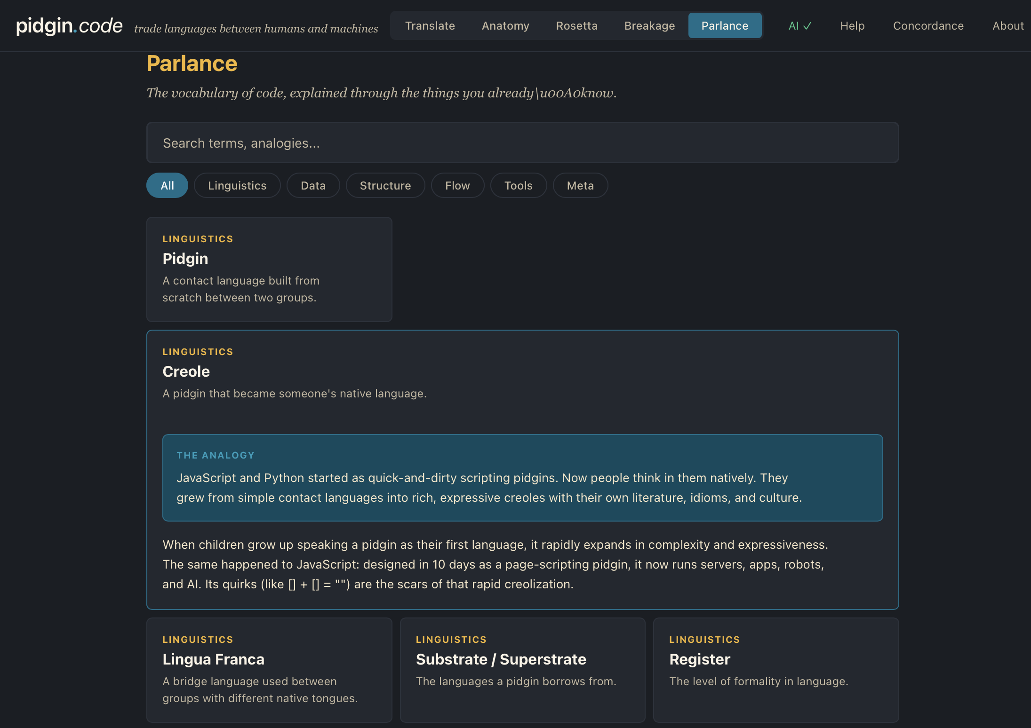Viewport: 1031px width, 728px height.
Task: Filter terms by Structure
Action: [385, 185]
